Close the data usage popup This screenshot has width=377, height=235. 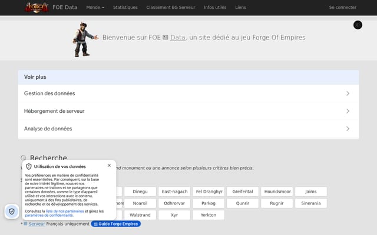click(109, 166)
